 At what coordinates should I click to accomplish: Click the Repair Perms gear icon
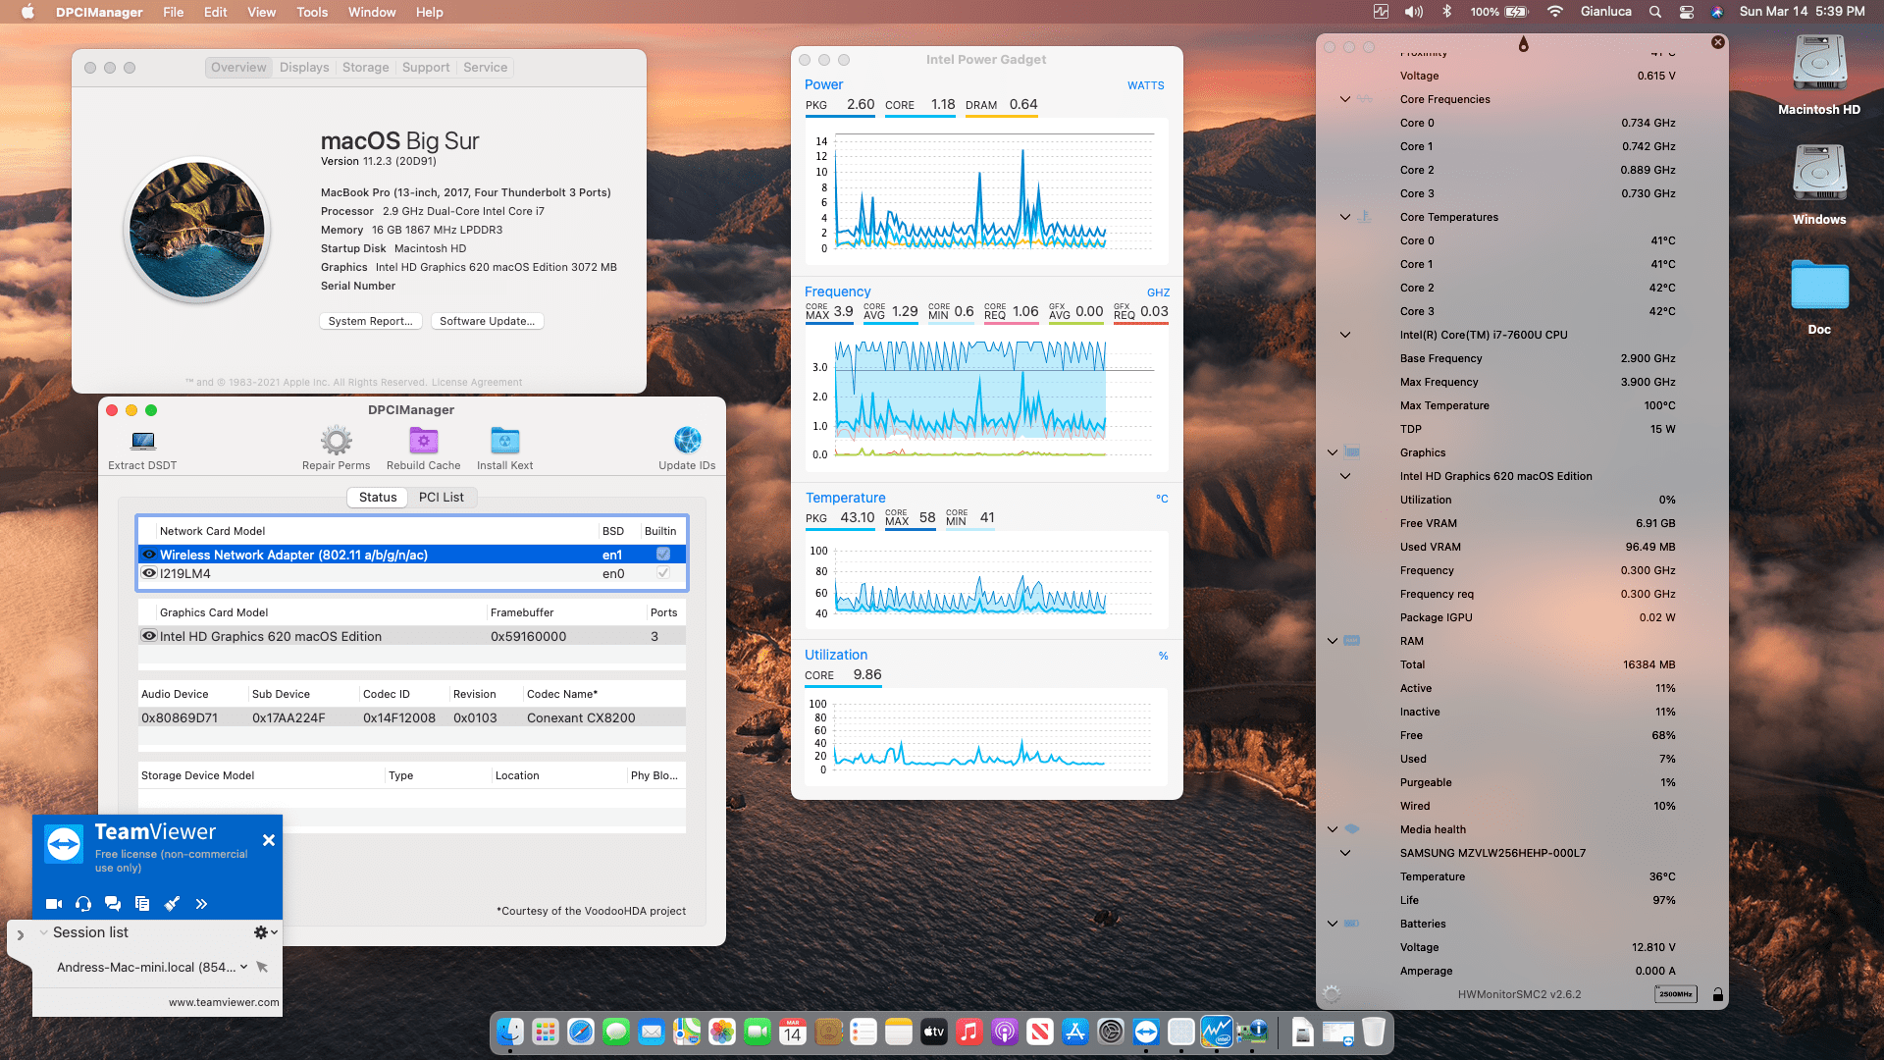336,441
